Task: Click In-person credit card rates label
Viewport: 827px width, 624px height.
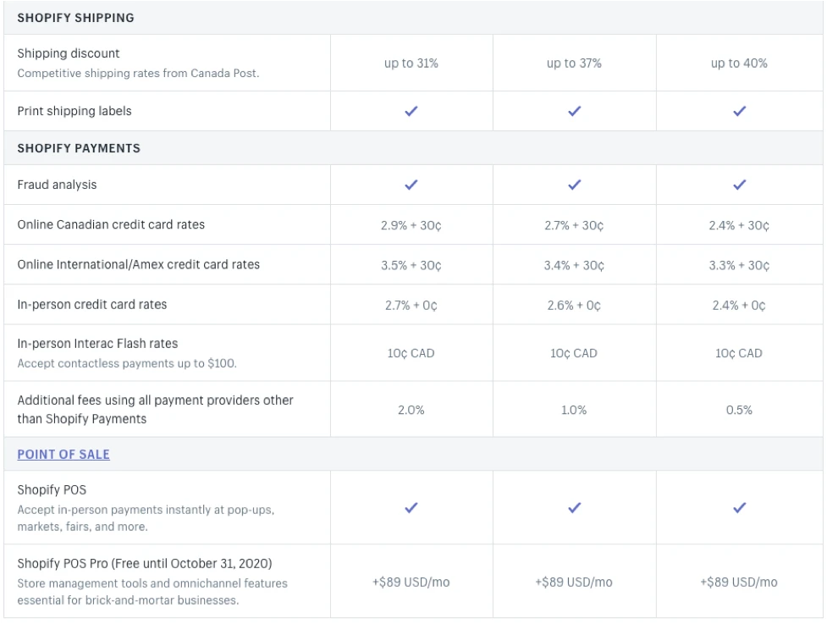Action: pos(92,304)
